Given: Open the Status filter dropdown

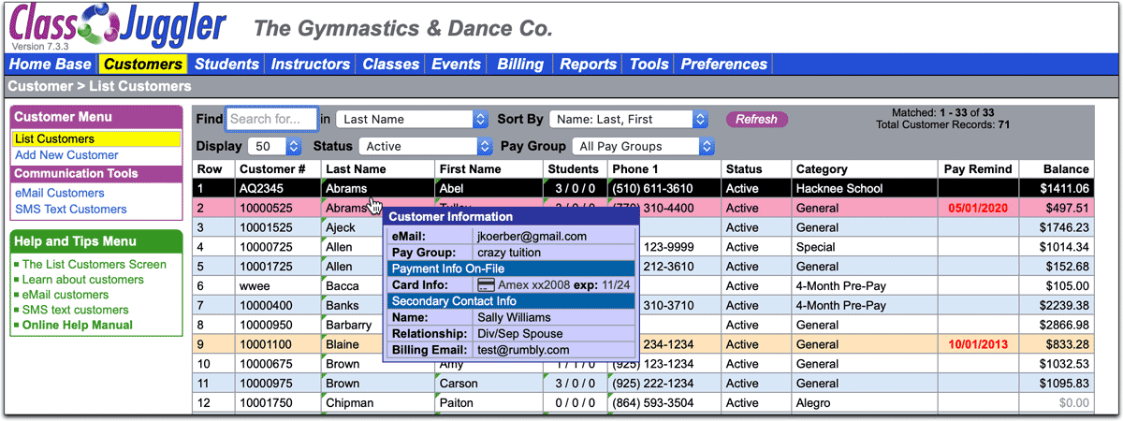Looking at the screenshot, I should click(426, 147).
